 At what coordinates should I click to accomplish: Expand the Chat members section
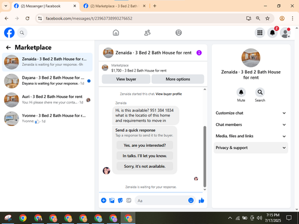click(251, 125)
